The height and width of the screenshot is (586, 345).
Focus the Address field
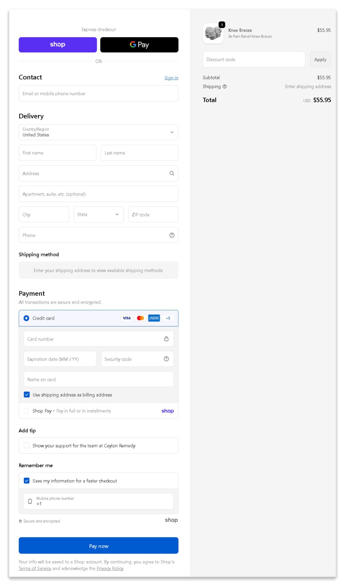tap(99, 173)
